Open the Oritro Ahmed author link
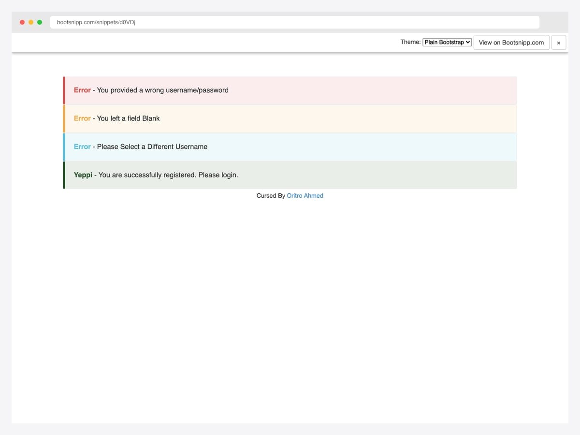 click(x=305, y=196)
